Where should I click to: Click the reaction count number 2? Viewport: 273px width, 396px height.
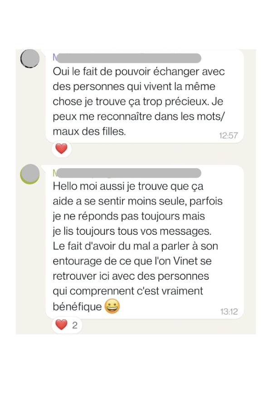point(75,325)
